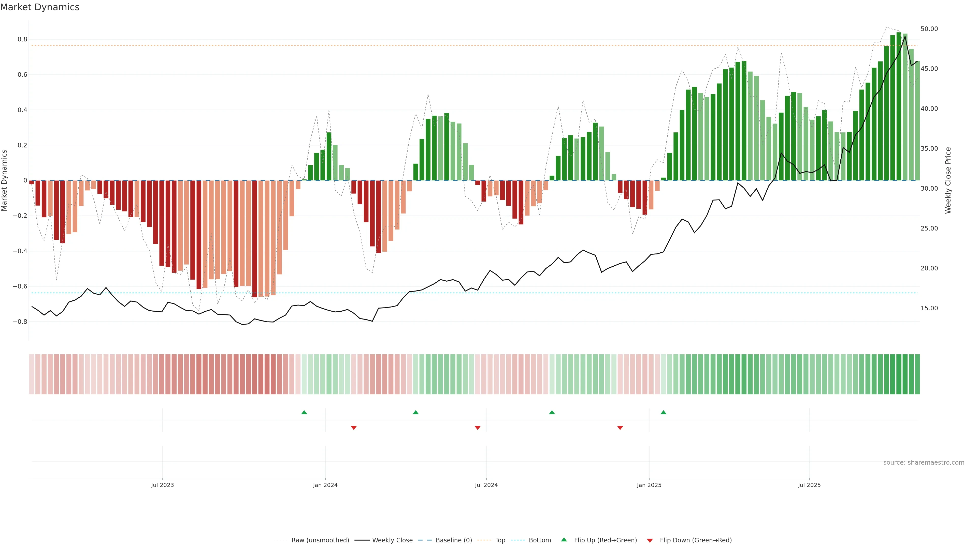
Task: Click the Jan 2025 x-axis label
Action: pyautogui.click(x=649, y=485)
